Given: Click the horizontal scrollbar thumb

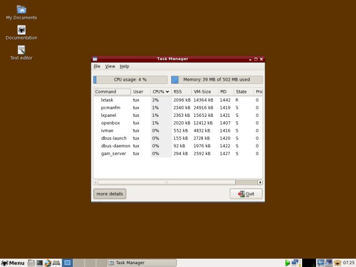Looking at the screenshot, I should [x=167, y=182].
